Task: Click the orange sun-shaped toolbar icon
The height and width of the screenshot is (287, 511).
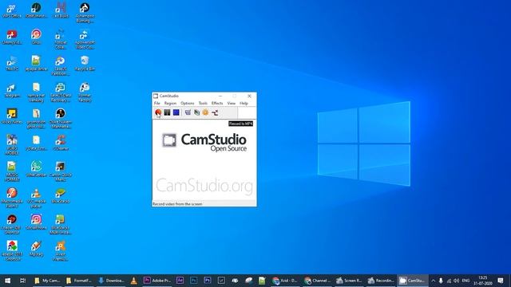Action: (205, 112)
